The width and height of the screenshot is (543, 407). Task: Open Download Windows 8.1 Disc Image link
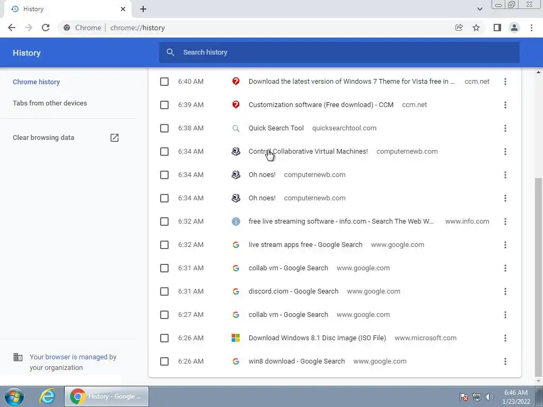pyautogui.click(x=317, y=338)
